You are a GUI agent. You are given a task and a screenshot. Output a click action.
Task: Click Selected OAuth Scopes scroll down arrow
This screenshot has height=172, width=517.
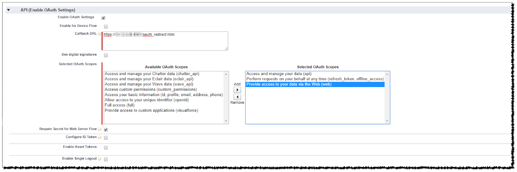(387, 121)
